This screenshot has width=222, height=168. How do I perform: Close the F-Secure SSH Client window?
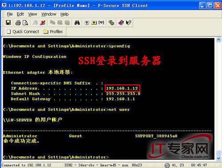click(218, 6)
